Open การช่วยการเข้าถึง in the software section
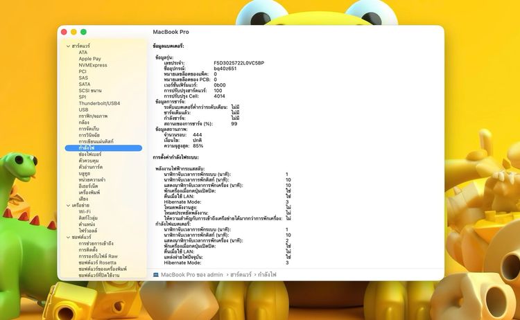Image resolution: width=520 pixels, height=320 pixels. [x=96, y=244]
